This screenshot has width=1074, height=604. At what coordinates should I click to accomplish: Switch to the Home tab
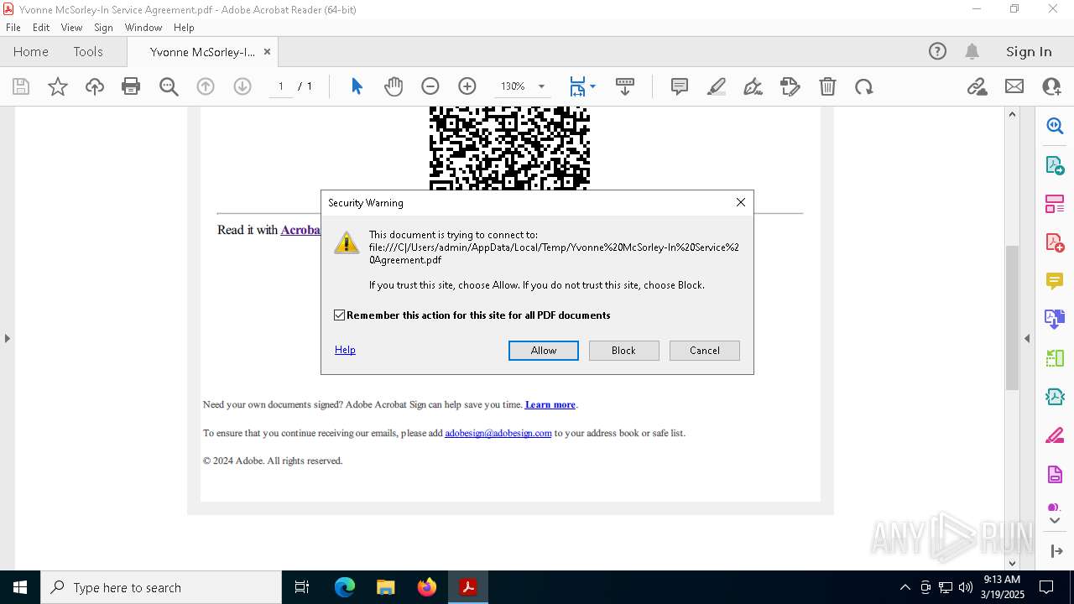[31, 51]
